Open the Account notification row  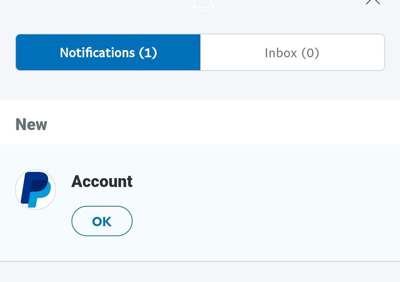200,203
